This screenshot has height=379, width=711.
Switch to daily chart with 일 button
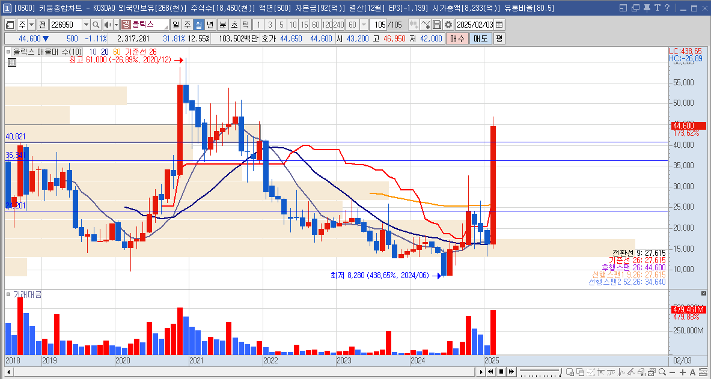[175, 25]
